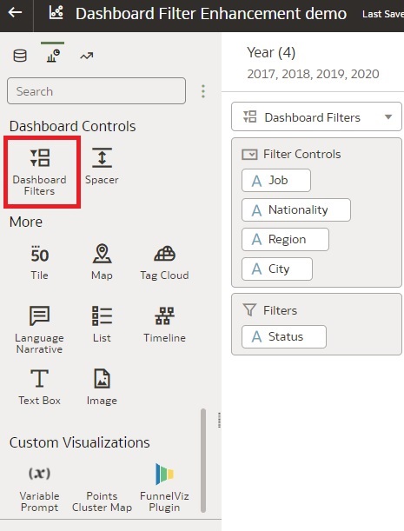
Task: Select the Dashboard Filters control
Action: [40, 172]
